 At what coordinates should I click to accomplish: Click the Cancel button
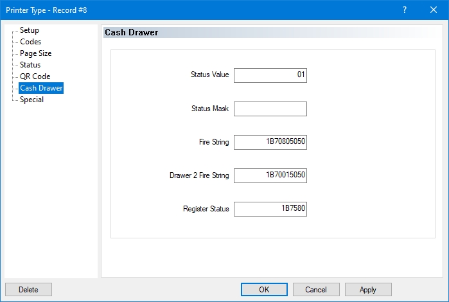click(316, 290)
